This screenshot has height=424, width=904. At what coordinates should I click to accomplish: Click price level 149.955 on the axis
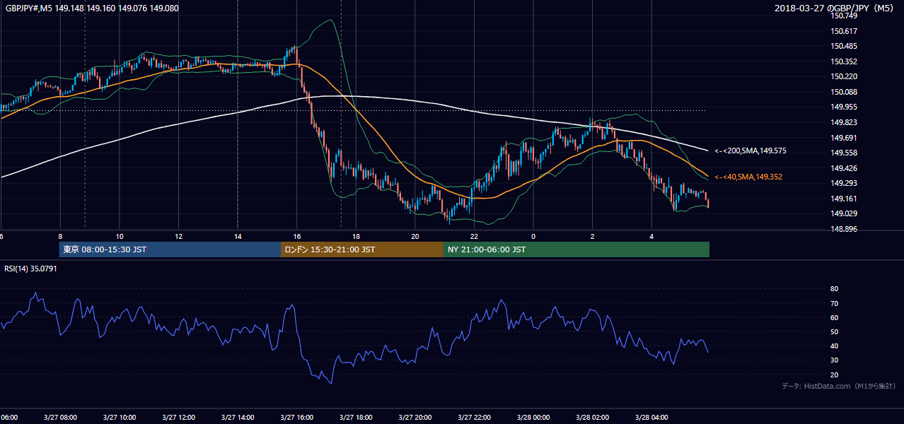[845, 107]
